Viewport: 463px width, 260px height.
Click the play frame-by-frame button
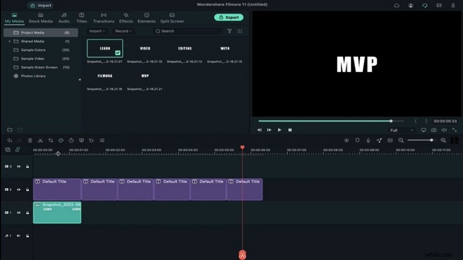(269, 130)
